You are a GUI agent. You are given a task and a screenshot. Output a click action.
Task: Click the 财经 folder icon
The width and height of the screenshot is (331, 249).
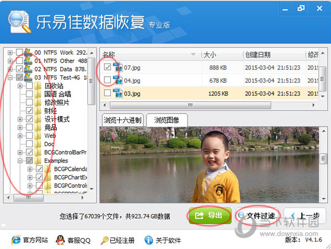pyautogui.click(x=38, y=111)
